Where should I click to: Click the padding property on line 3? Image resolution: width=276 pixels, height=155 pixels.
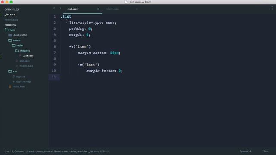[x=77, y=29]
